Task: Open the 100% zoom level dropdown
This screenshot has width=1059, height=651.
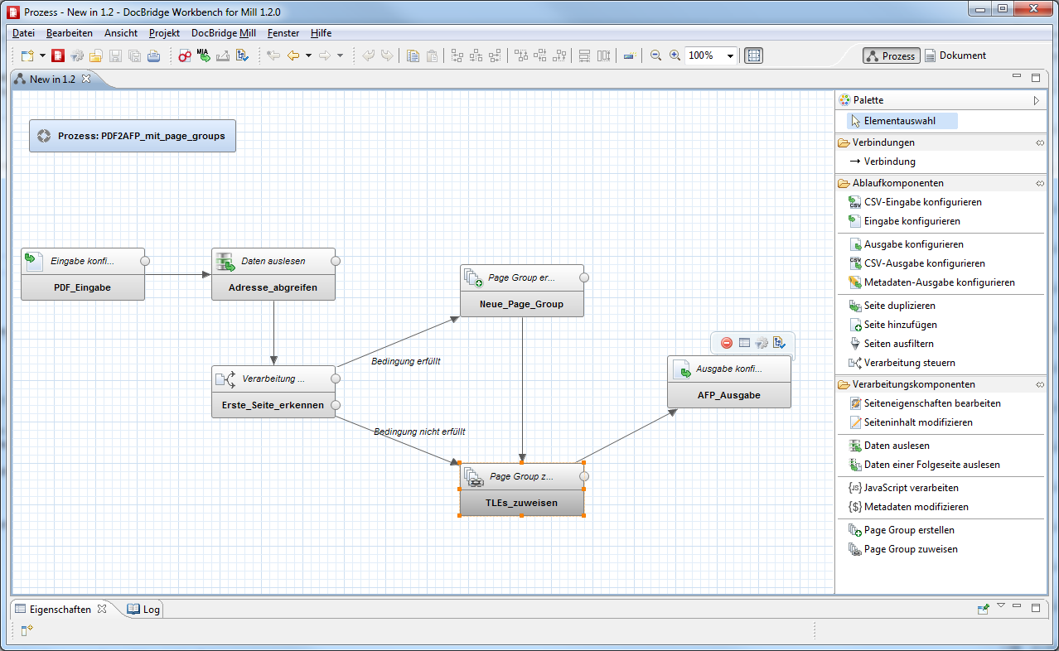Action: pos(730,56)
